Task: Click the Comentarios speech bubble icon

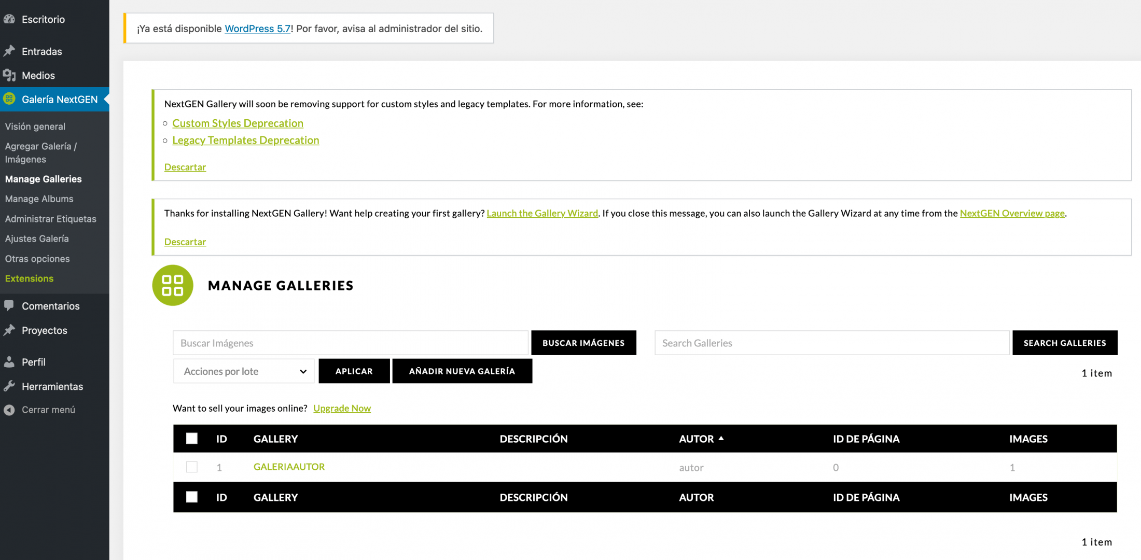Action: click(9, 305)
